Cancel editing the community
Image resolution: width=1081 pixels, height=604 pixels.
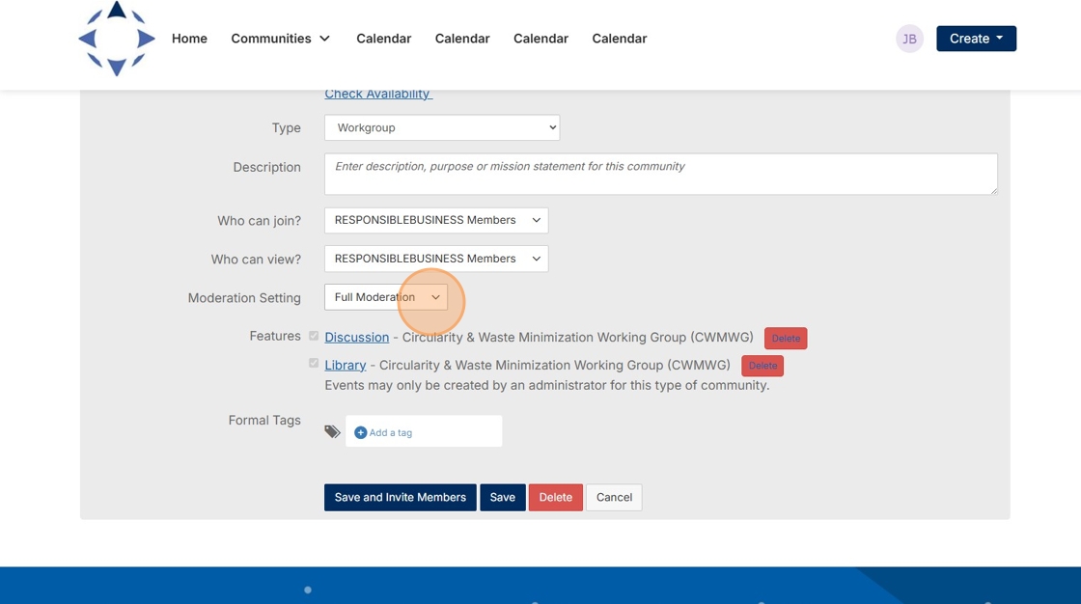click(x=614, y=497)
